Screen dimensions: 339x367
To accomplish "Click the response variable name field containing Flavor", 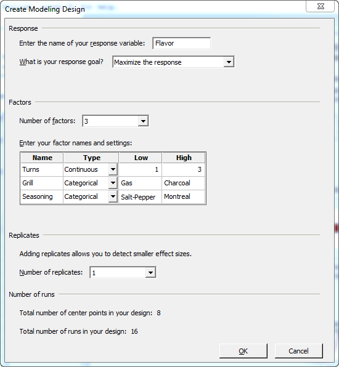I will click(x=181, y=43).
